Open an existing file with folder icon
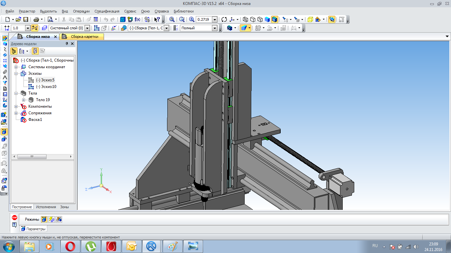The width and height of the screenshot is (451, 253). point(18,19)
